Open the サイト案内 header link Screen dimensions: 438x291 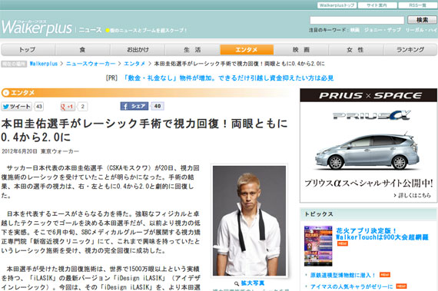pyautogui.click(x=377, y=5)
